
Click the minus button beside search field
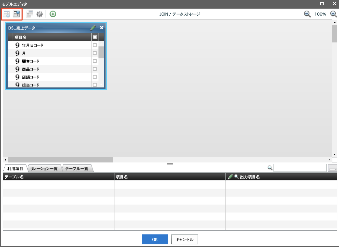333,168
